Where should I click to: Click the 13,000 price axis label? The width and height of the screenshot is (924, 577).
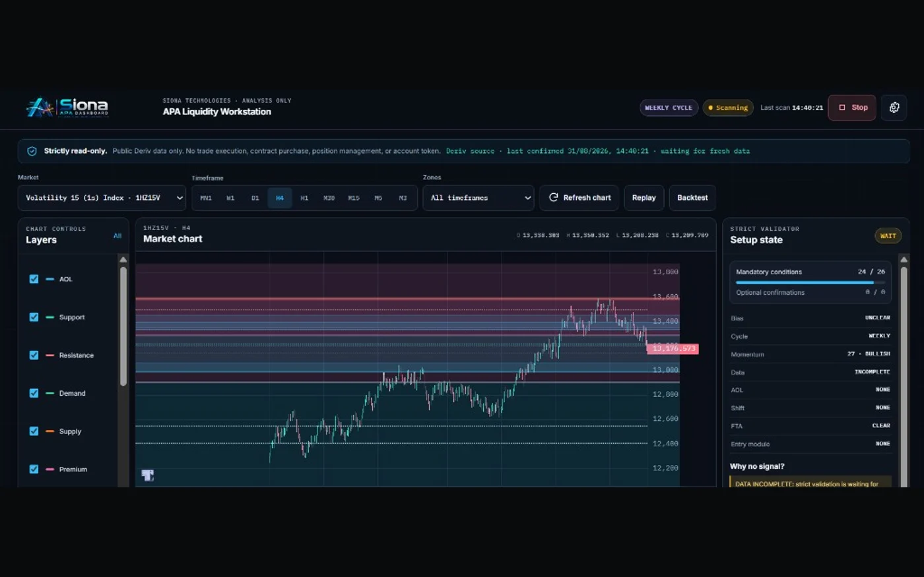click(x=665, y=370)
